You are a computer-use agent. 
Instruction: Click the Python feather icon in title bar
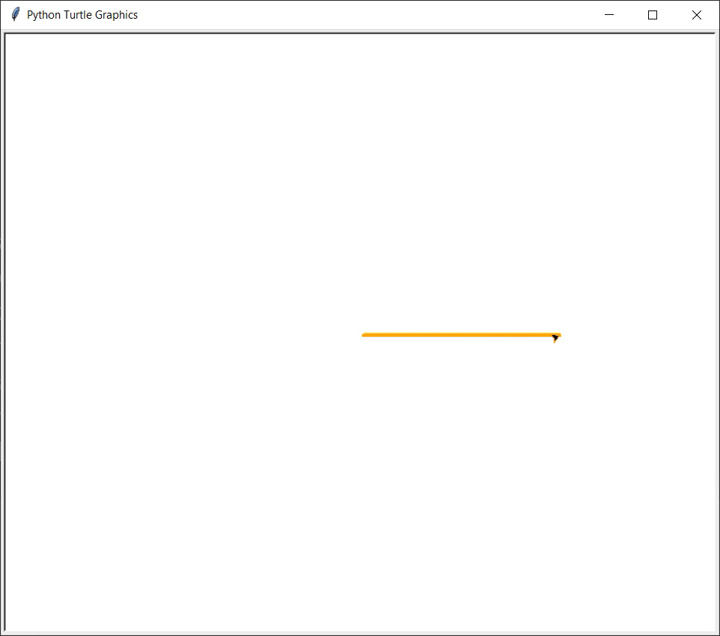click(15, 14)
